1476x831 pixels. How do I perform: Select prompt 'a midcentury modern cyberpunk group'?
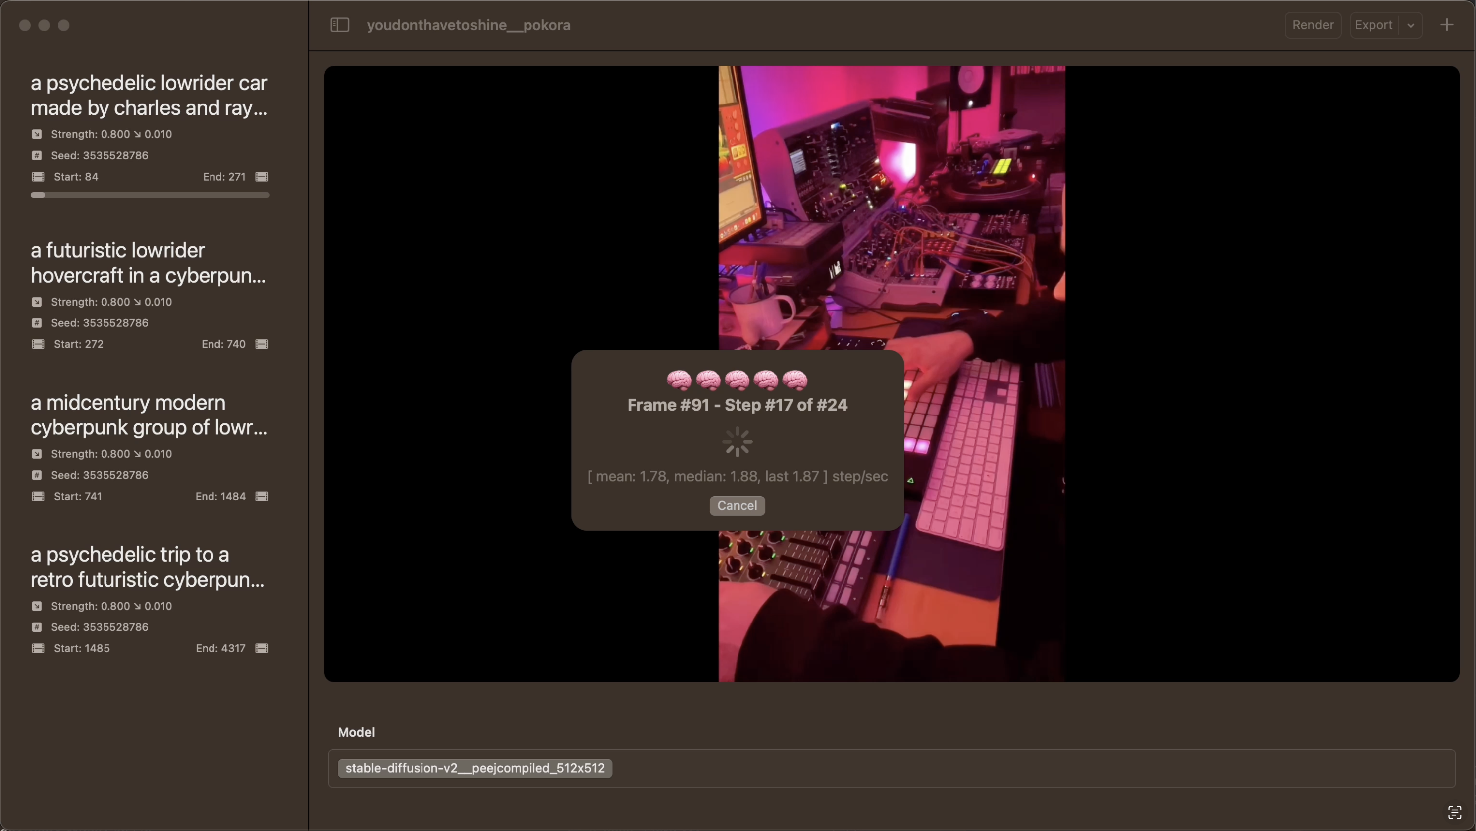pos(149,415)
